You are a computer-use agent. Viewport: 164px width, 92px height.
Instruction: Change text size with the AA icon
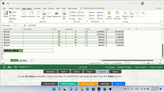point(10,67)
